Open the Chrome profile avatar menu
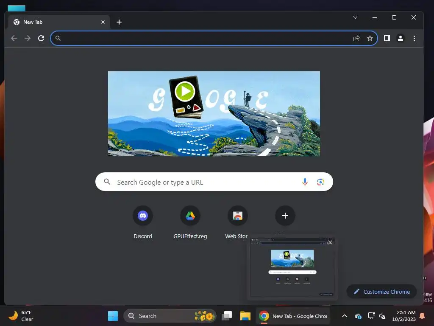This screenshot has height=326, width=434. coord(400,38)
